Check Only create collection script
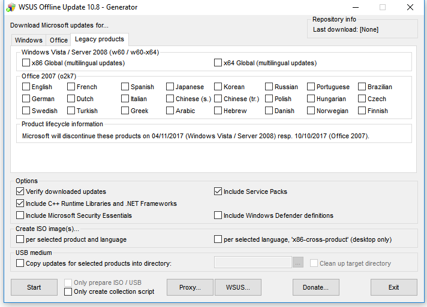Image resolution: width=427 pixels, height=307 pixels. tap(68, 292)
